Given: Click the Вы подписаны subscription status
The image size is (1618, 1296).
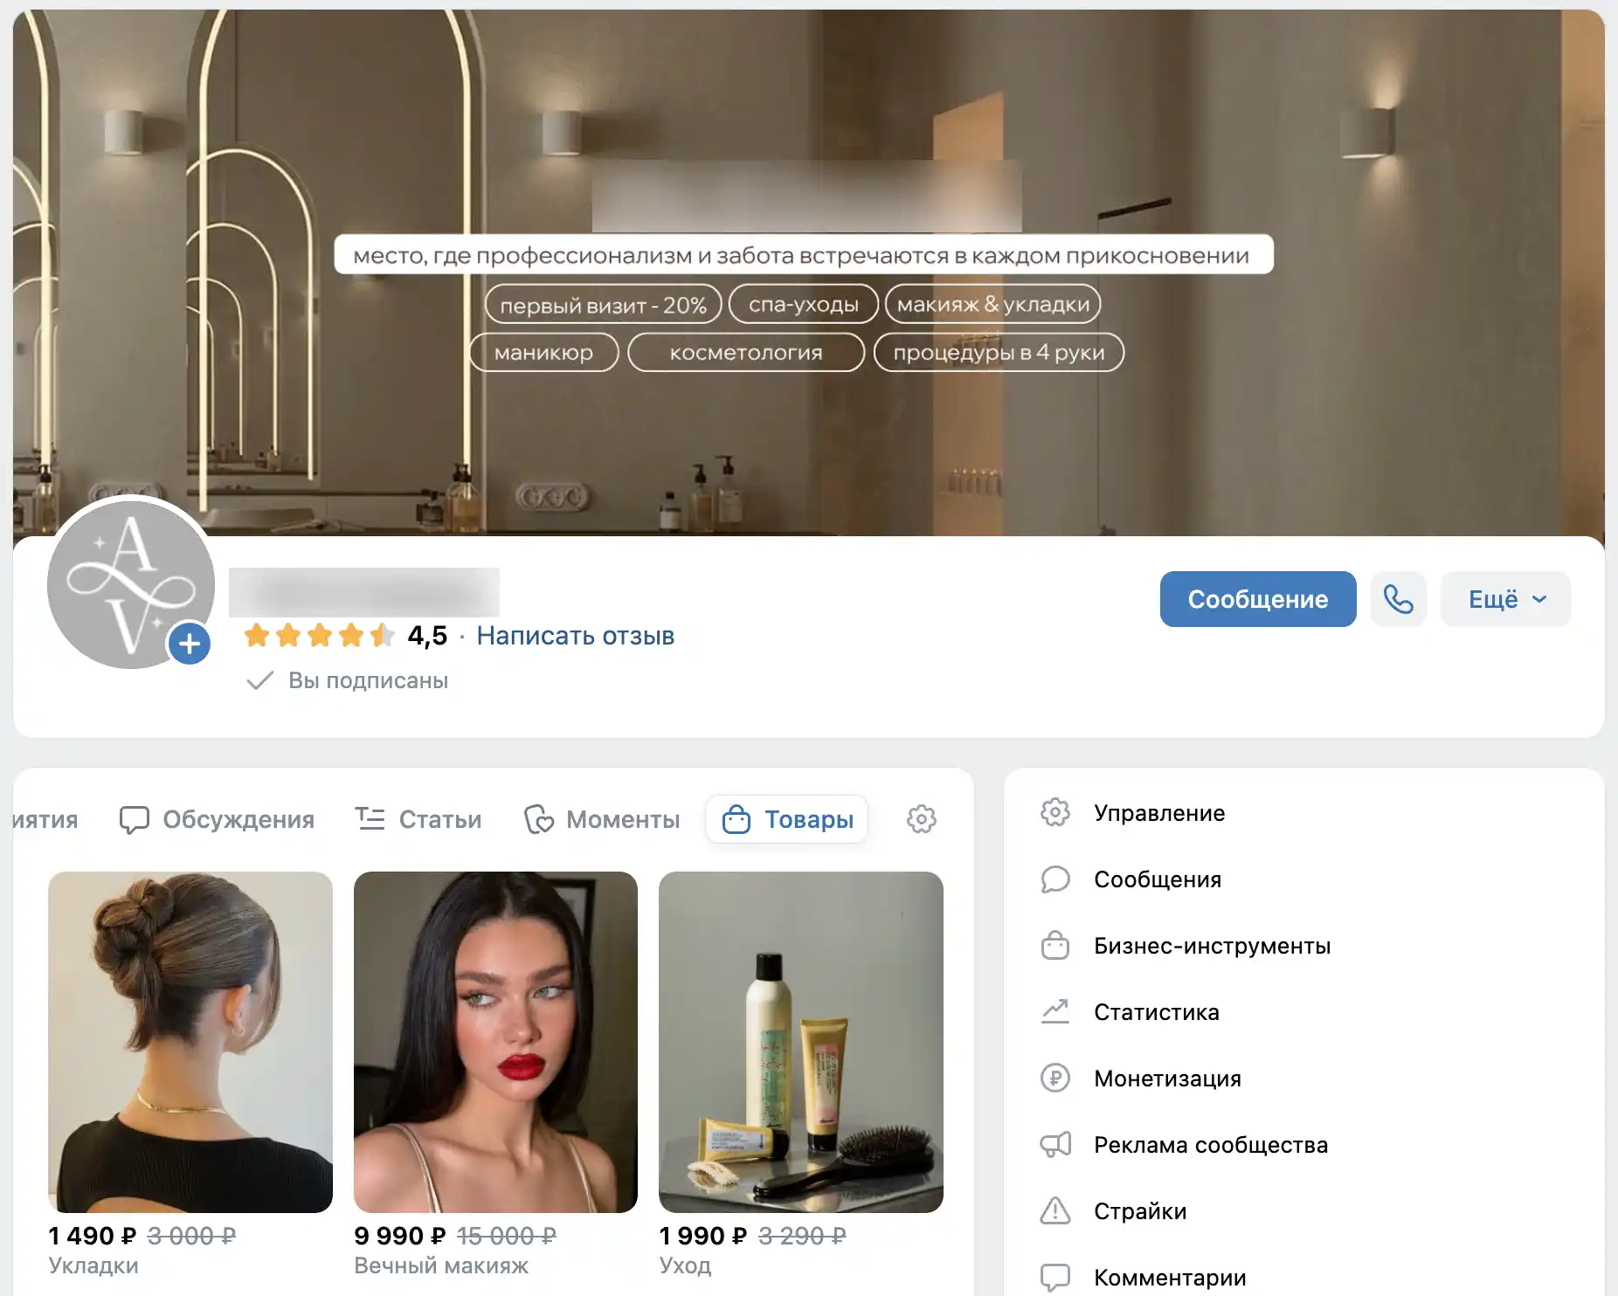Looking at the screenshot, I should [348, 680].
